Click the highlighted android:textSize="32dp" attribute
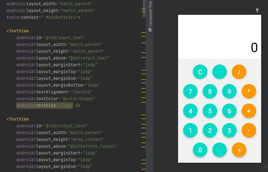 click(x=45, y=105)
